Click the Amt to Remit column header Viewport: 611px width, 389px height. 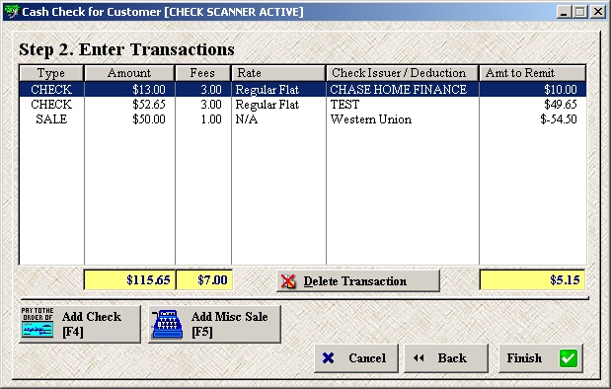coord(533,73)
